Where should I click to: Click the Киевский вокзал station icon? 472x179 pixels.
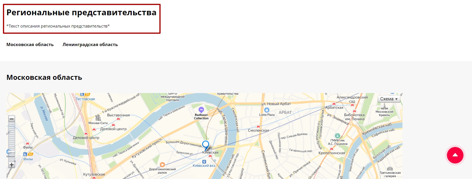(204, 162)
